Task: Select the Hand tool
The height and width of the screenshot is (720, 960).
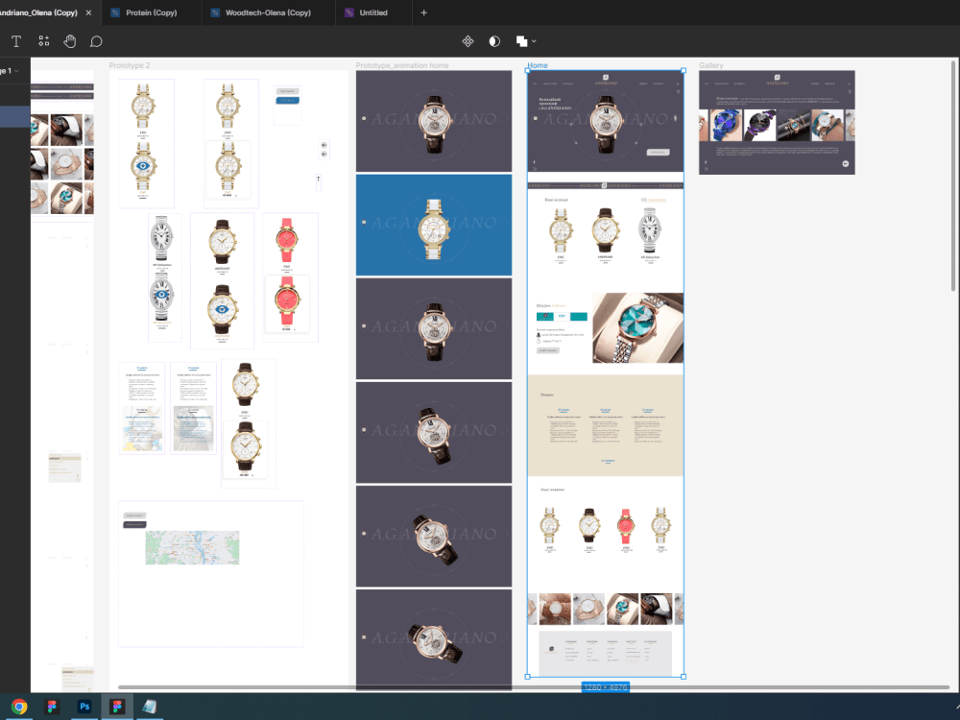Action: [70, 41]
